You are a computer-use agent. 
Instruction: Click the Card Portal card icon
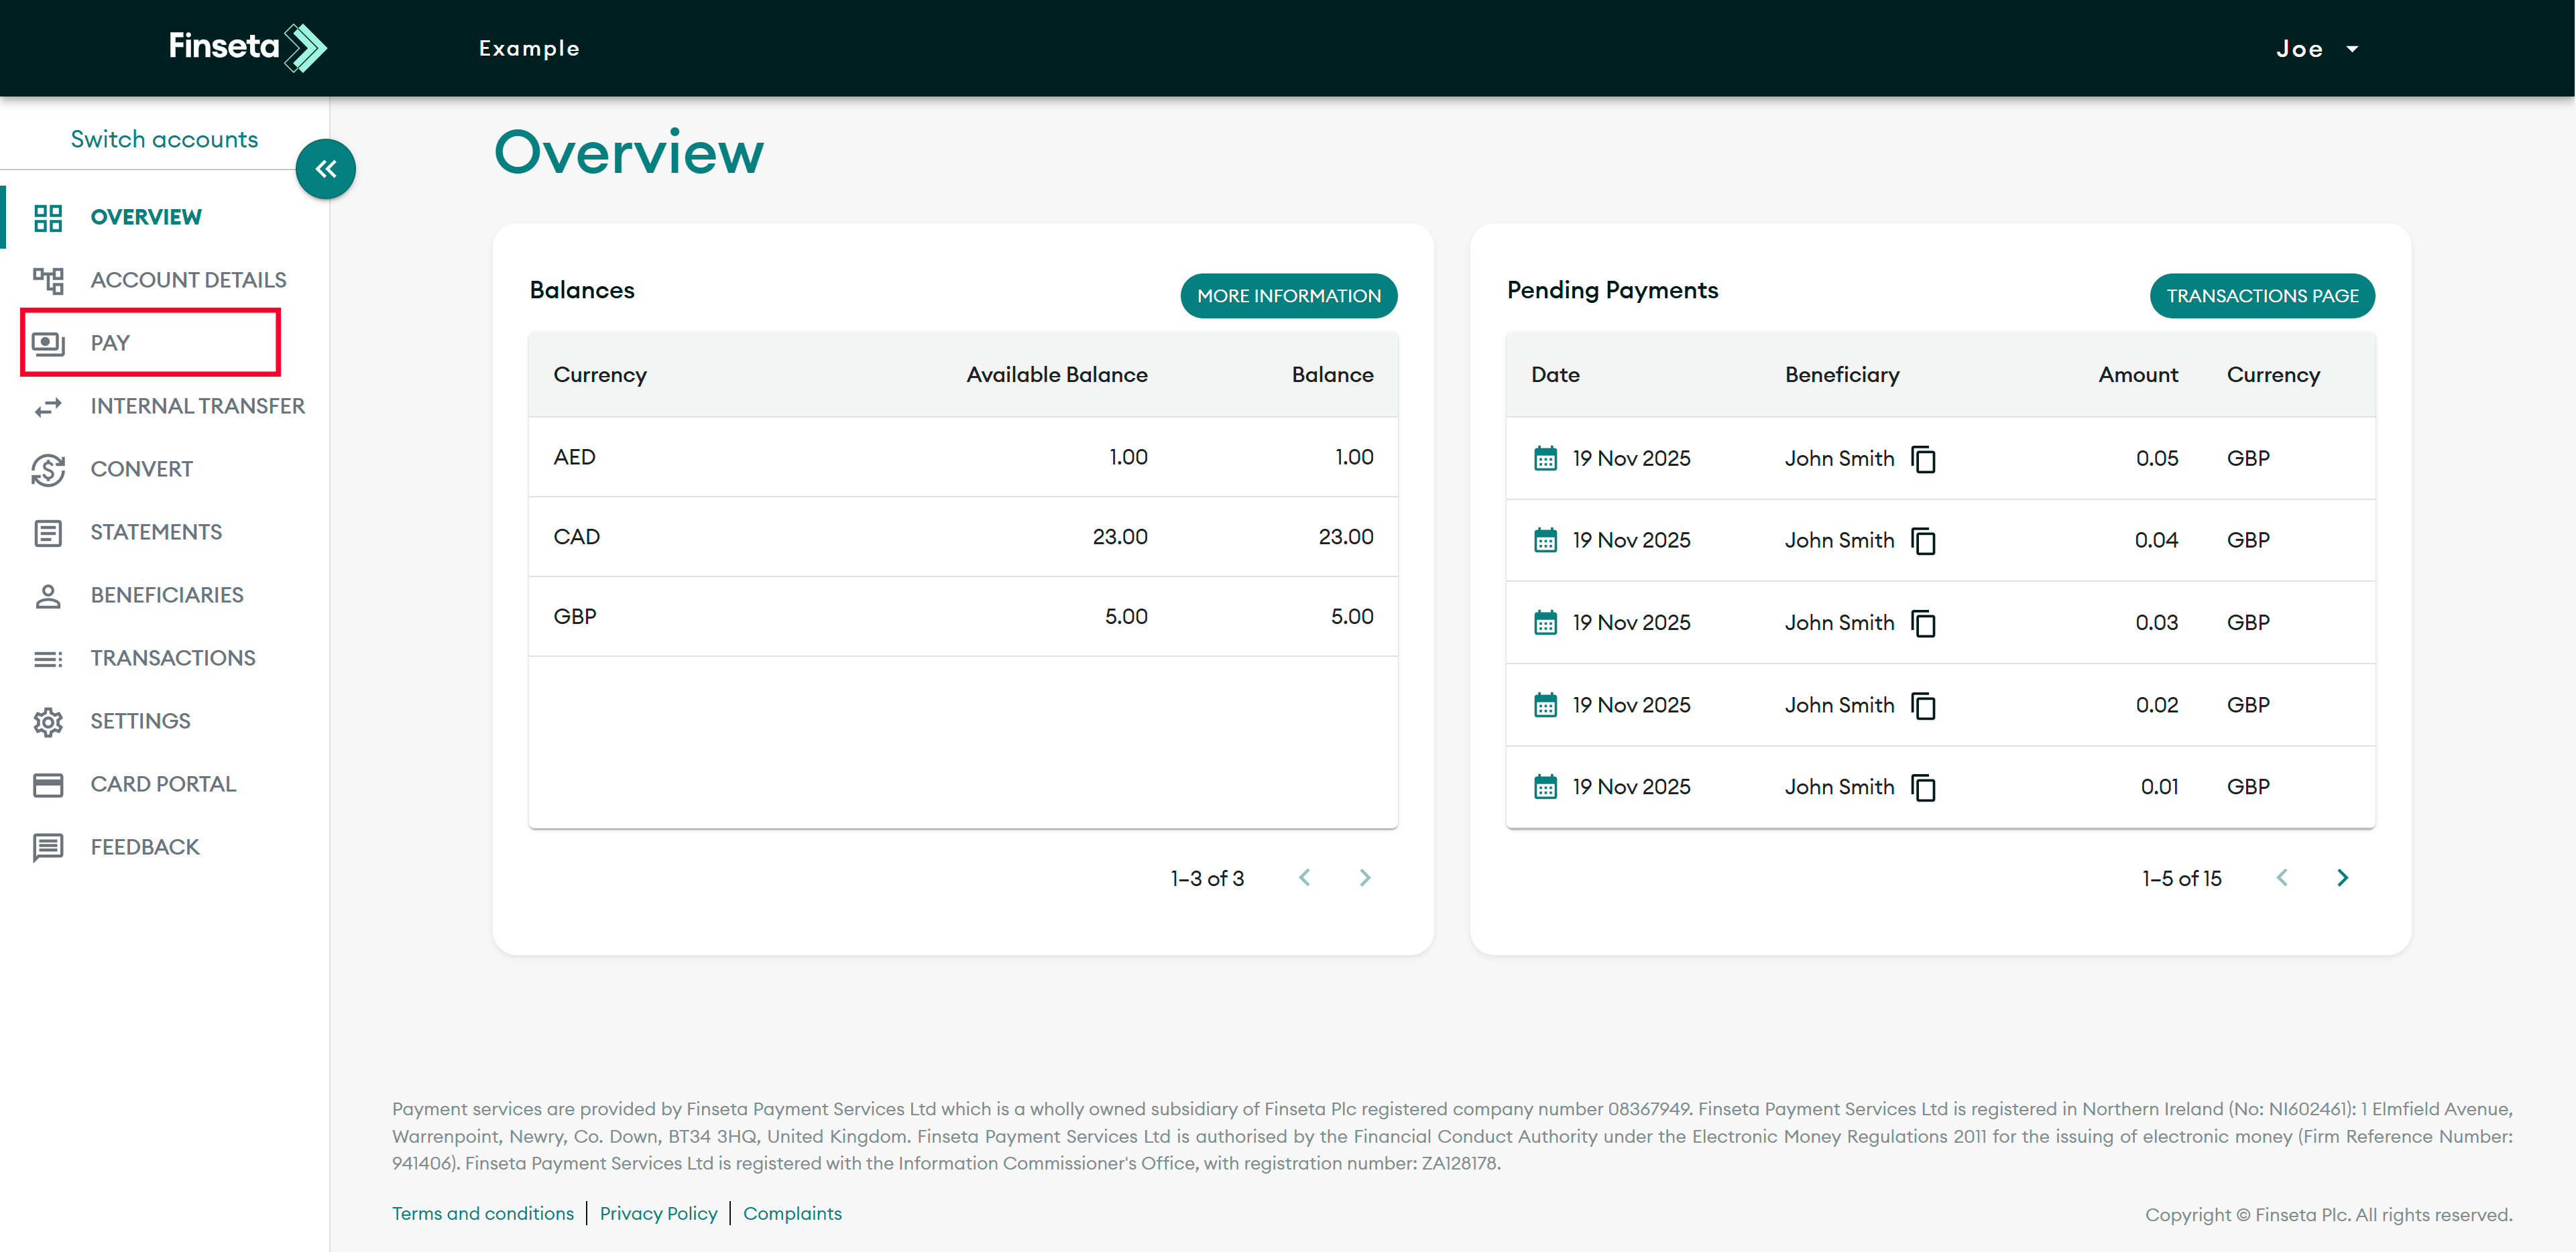tap(48, 784)
